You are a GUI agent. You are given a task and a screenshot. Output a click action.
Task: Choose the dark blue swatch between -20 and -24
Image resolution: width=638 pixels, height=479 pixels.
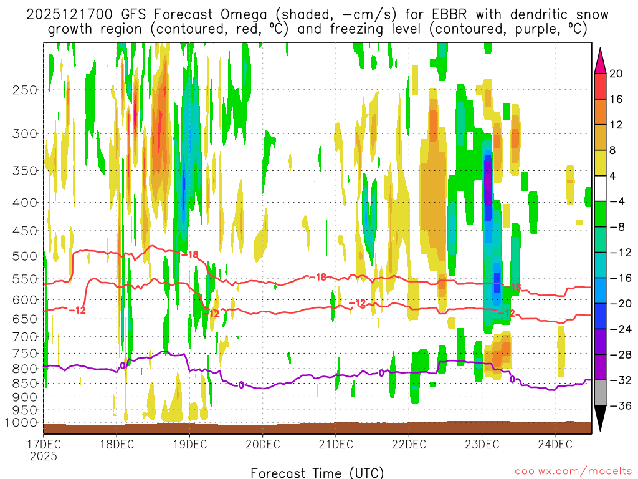click(x=601, y=316)
